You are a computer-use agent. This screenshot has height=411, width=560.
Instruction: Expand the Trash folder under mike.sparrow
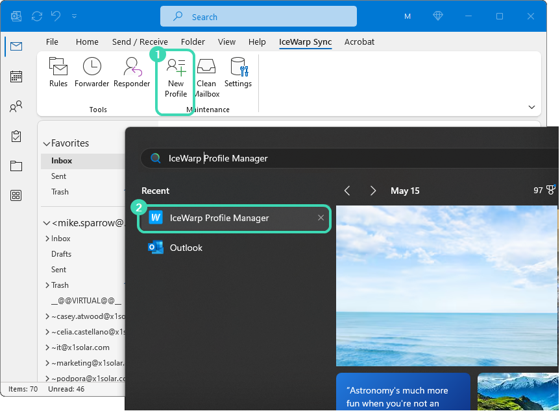(x=49, y=285)
